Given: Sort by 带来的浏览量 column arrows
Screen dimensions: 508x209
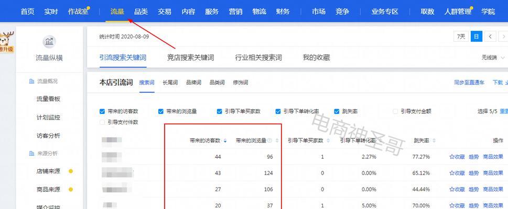Looking at the screenshot, I should tap(278, 141).
